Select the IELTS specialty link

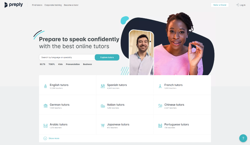[42, 64]
